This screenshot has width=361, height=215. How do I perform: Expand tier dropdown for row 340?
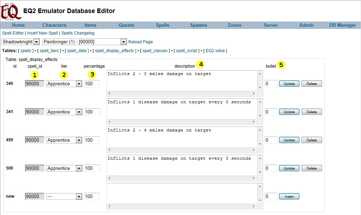point(64,84)
